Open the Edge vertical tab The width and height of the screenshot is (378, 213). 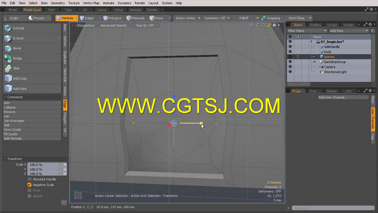[x=65, y=105]
